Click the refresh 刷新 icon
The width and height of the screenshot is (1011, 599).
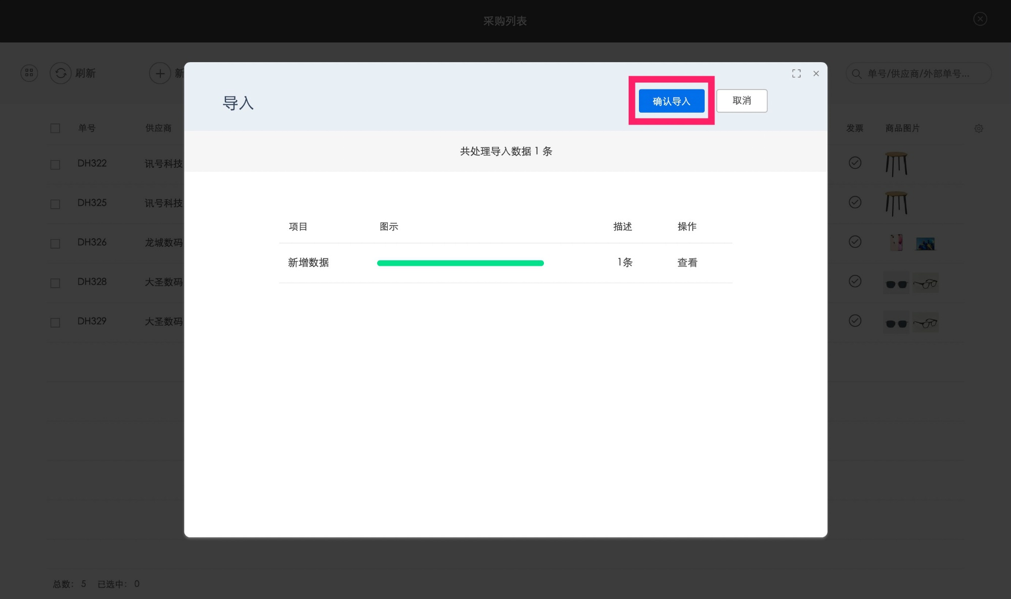[61, 73]
